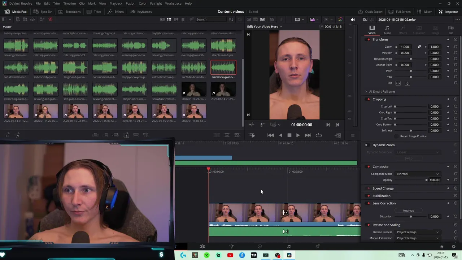Open the Mixer panel
Screen dimensions: 462x260
point(424,12)
